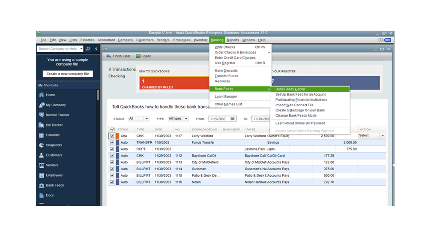This screenshot has height=241, width=428.
Task: Open Home shortcut icon in sidebar
Action: pos(41,95)
